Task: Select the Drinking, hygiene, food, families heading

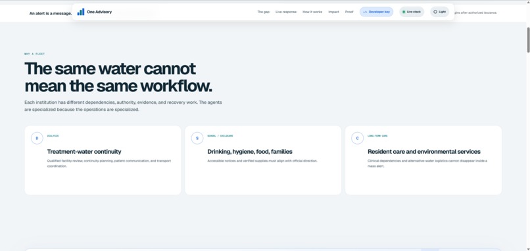Action: click(250, 152)
